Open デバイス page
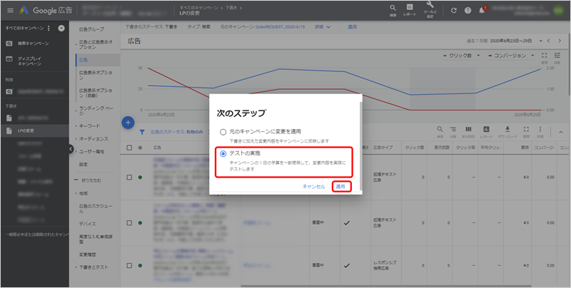571x288 pixels. coord(87,224)
